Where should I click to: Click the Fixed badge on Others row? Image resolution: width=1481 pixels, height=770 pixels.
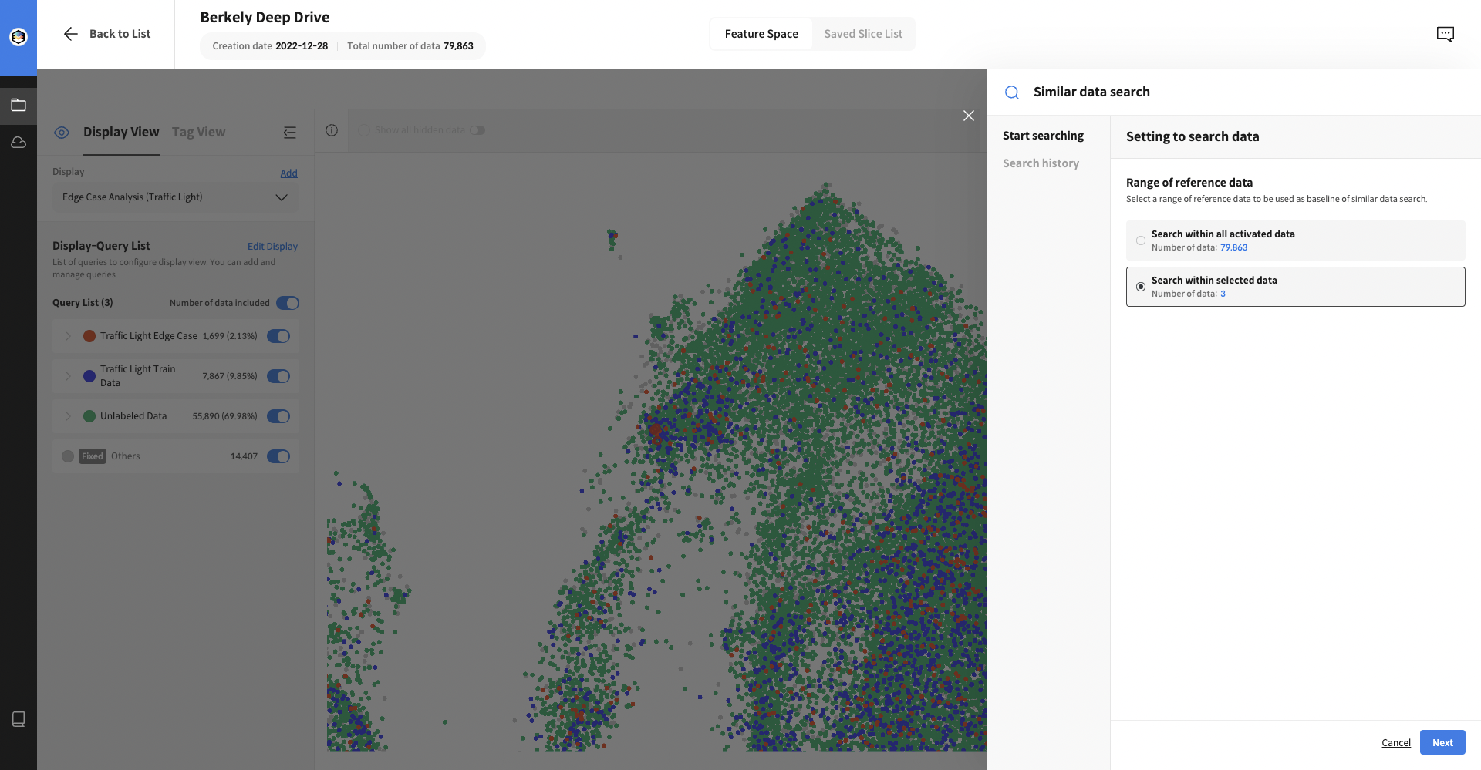pos(93,456)
